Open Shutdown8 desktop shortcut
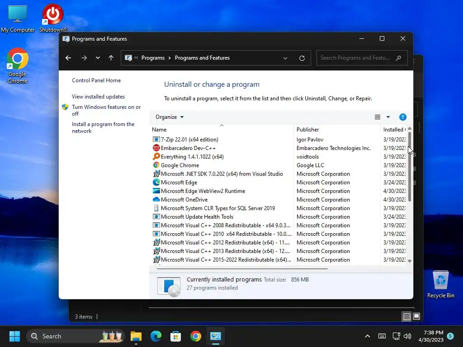463x347 pixels. click(x=53, y=18)
